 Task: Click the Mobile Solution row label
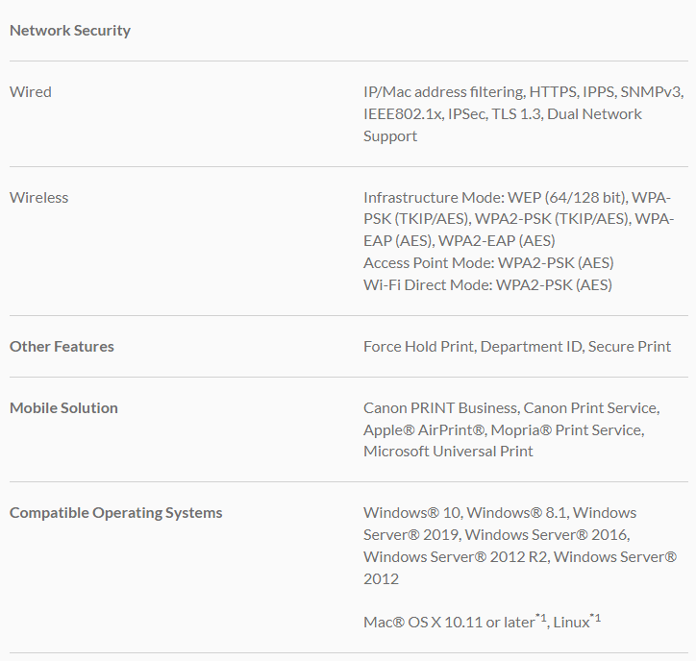63,408
